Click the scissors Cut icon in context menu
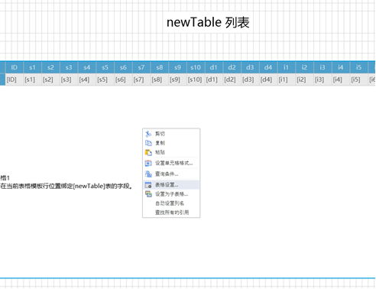Image resolution: width=376 pixels, height=289 pixels. (148, 134)
